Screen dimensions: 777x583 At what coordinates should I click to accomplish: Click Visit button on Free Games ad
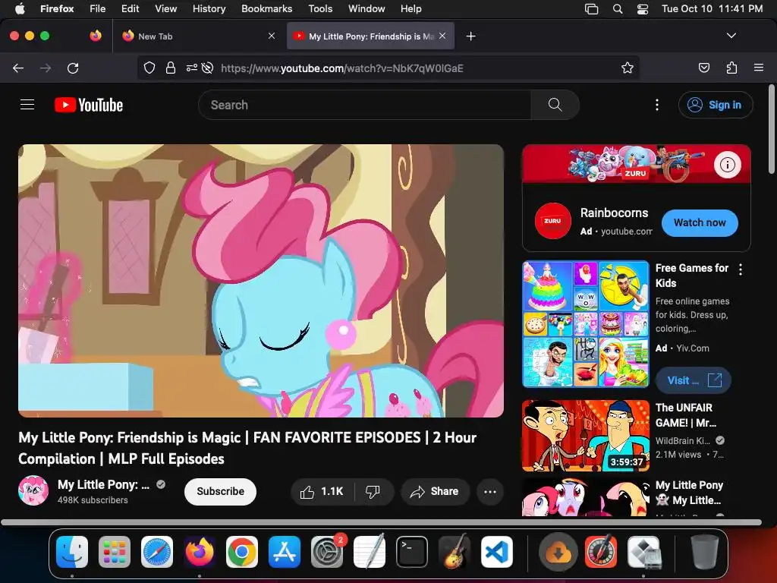(x=694, y=380)
